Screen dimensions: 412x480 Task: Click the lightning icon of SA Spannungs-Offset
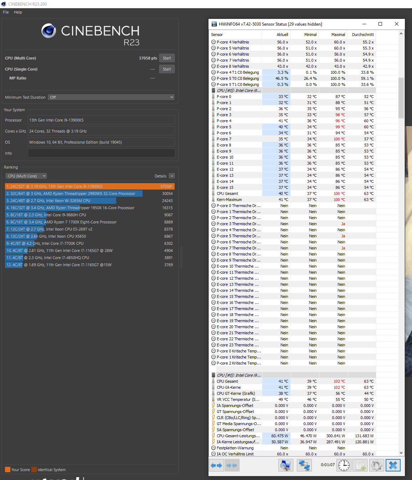213,430
